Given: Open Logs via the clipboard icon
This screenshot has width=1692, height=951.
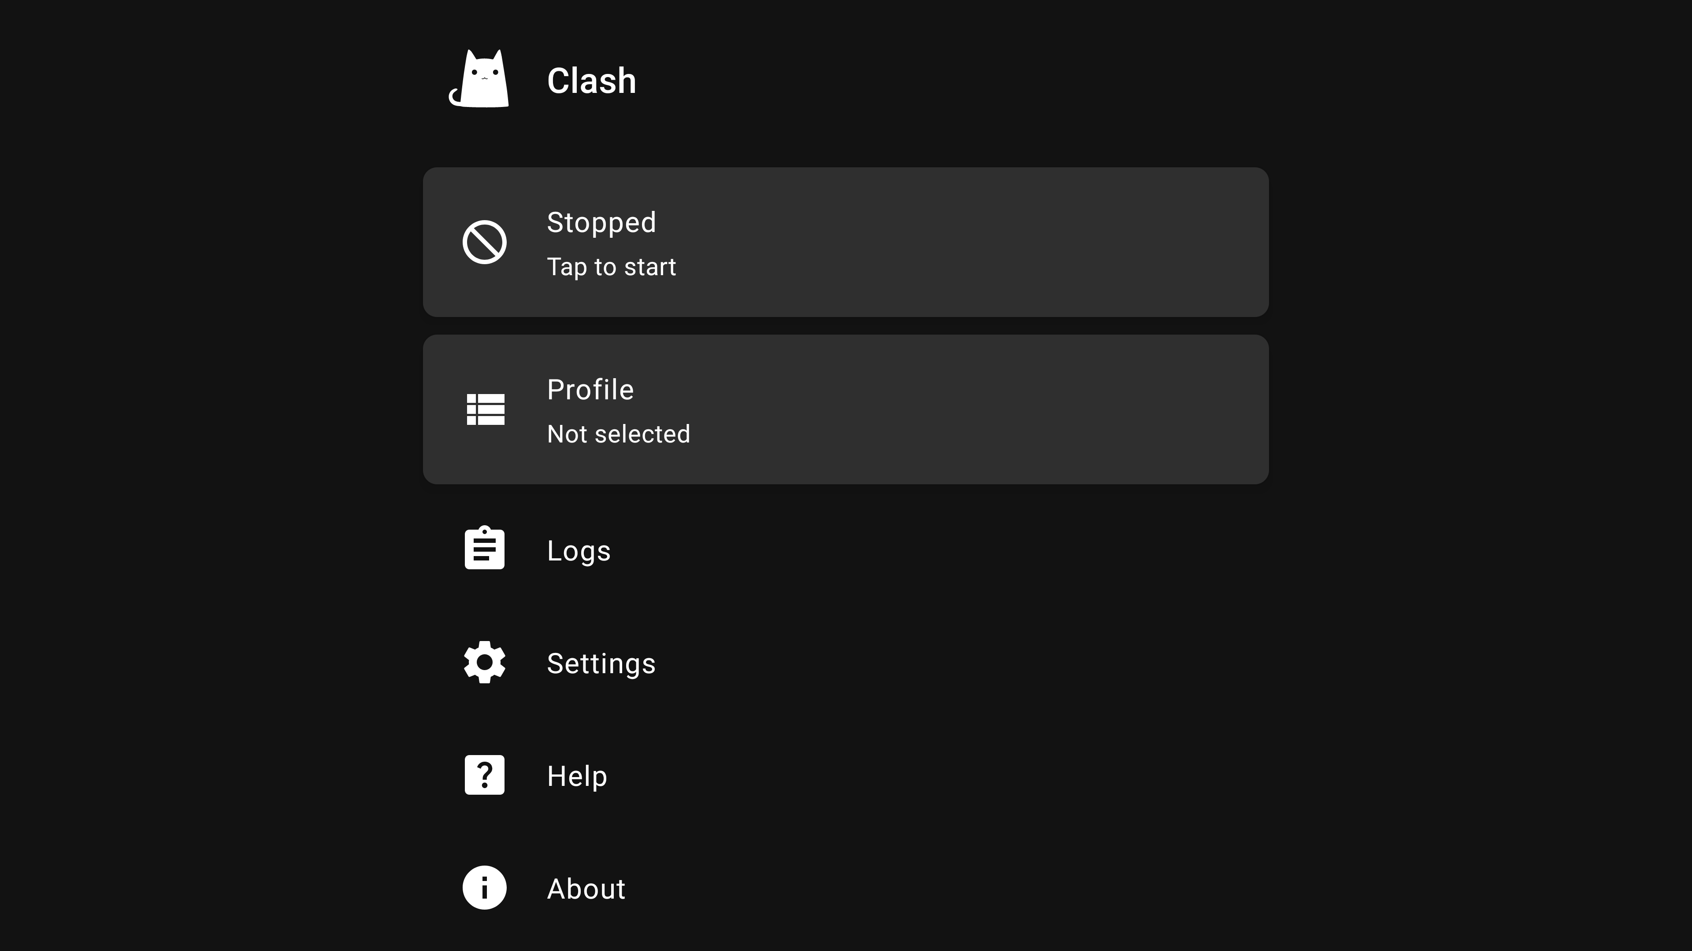Looking at the screenshot, I should coord(484,548).
